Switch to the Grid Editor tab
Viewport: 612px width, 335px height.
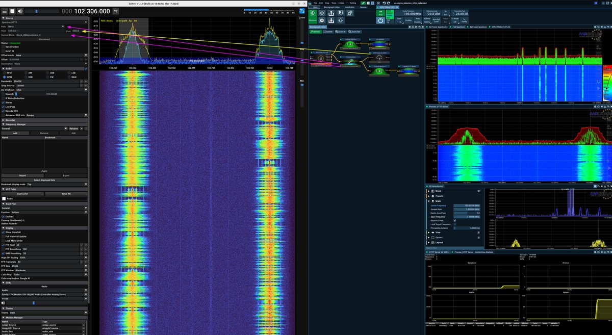pyautogui.click(x=350, y=7)
